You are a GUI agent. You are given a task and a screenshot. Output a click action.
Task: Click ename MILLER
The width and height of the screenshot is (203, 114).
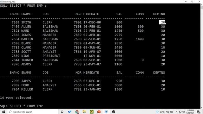tap(27, 89)
